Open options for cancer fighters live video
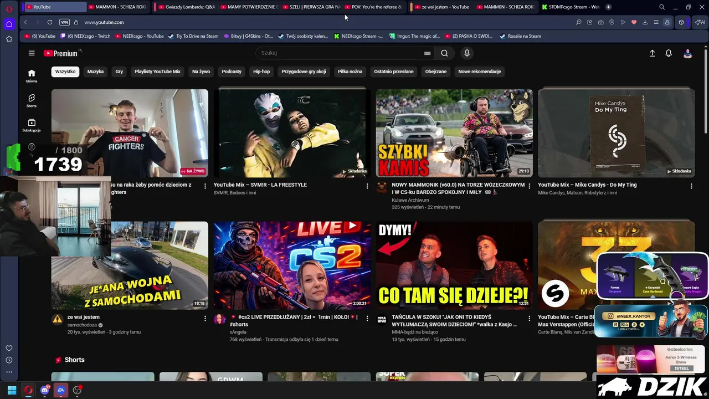The height and width of the screenshot is (399, 709). pos(205,186)
